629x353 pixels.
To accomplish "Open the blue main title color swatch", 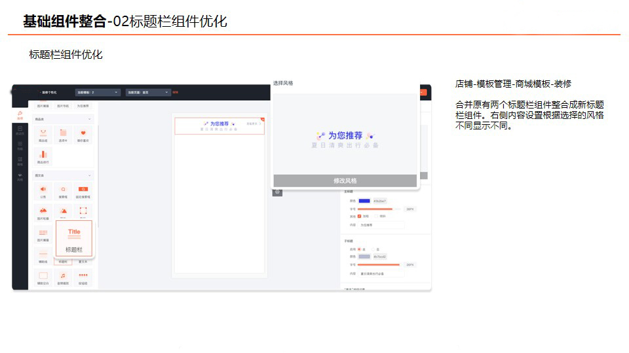I will [x=364, y=201].
